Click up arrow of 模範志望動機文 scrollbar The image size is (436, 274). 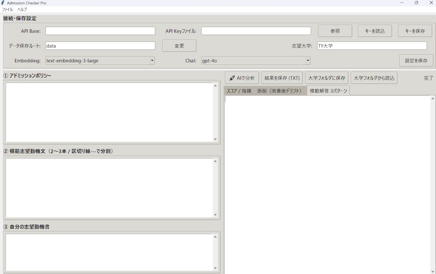pos(215,161)
